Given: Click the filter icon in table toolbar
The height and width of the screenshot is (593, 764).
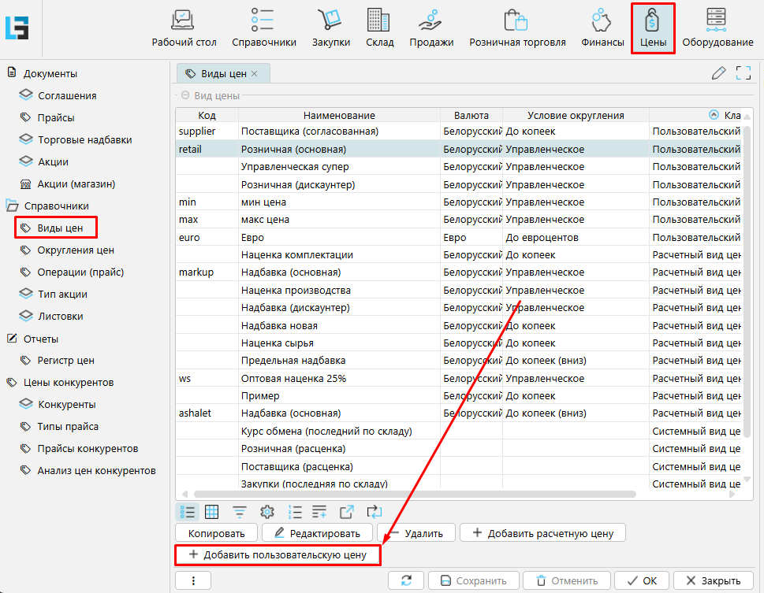Looking at the screenshot, I should coord(240,512).
